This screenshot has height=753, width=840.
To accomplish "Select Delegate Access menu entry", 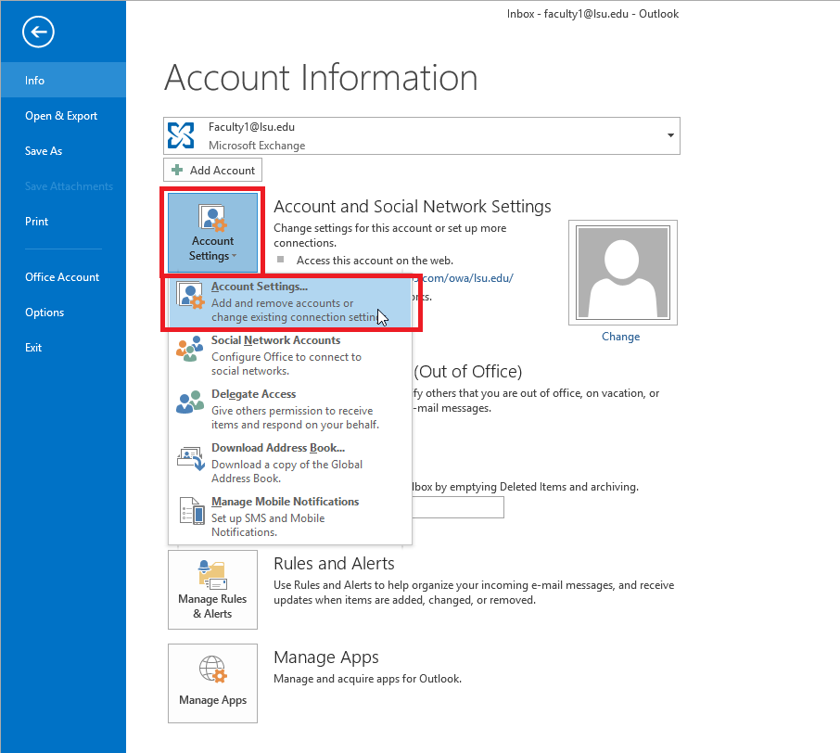I will point(290,410).
